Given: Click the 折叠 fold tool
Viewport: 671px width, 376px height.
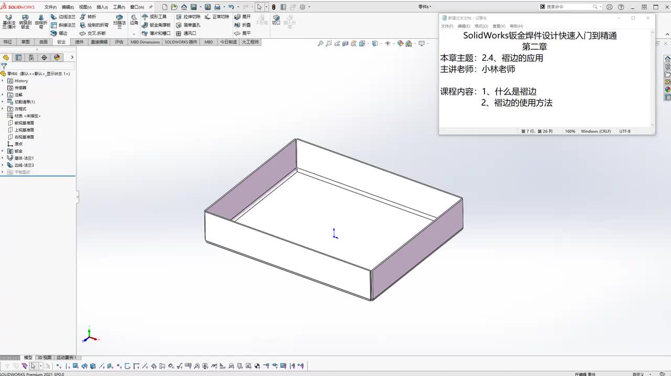Looking at the screenshot, I should coord(243,25).
